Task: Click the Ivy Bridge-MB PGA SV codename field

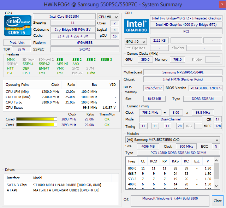Action: point(73,30)
